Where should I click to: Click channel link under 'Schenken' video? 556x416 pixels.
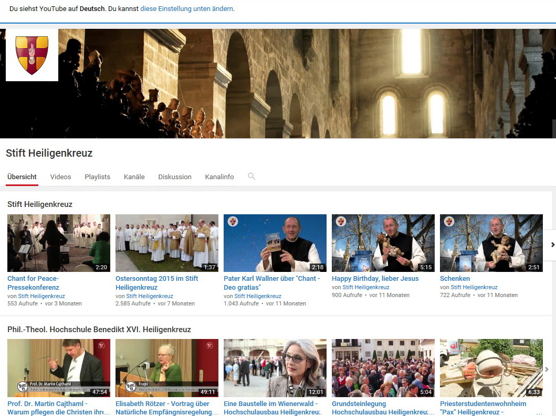click(474, 287)
